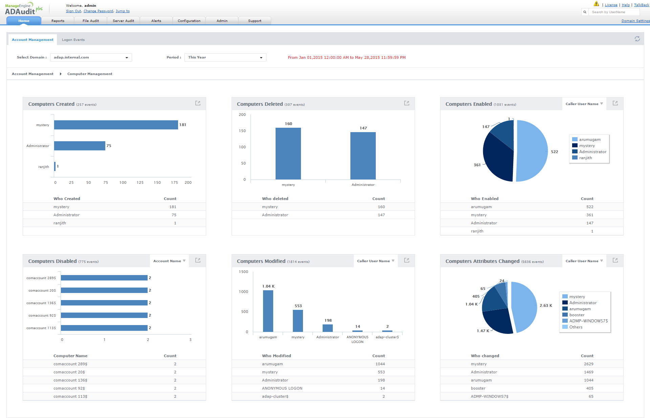The width and height of the screenshot is (650, 418).
Task: Open the Period 'This Year' dropdown
Action: (x=225, y=57)
